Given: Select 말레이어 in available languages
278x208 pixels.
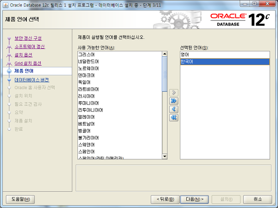Looking at the screenshot, I should [120, 117].
